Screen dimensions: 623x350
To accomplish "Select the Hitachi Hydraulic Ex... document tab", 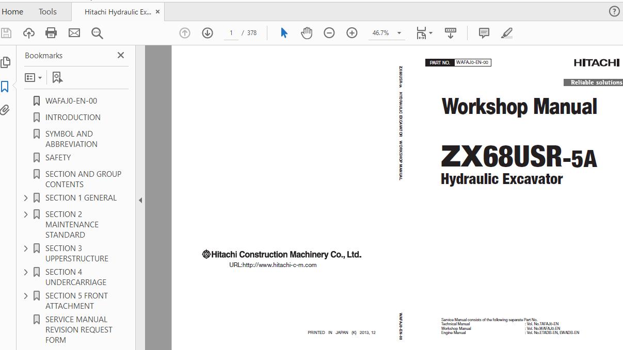I will coord(118,12).
